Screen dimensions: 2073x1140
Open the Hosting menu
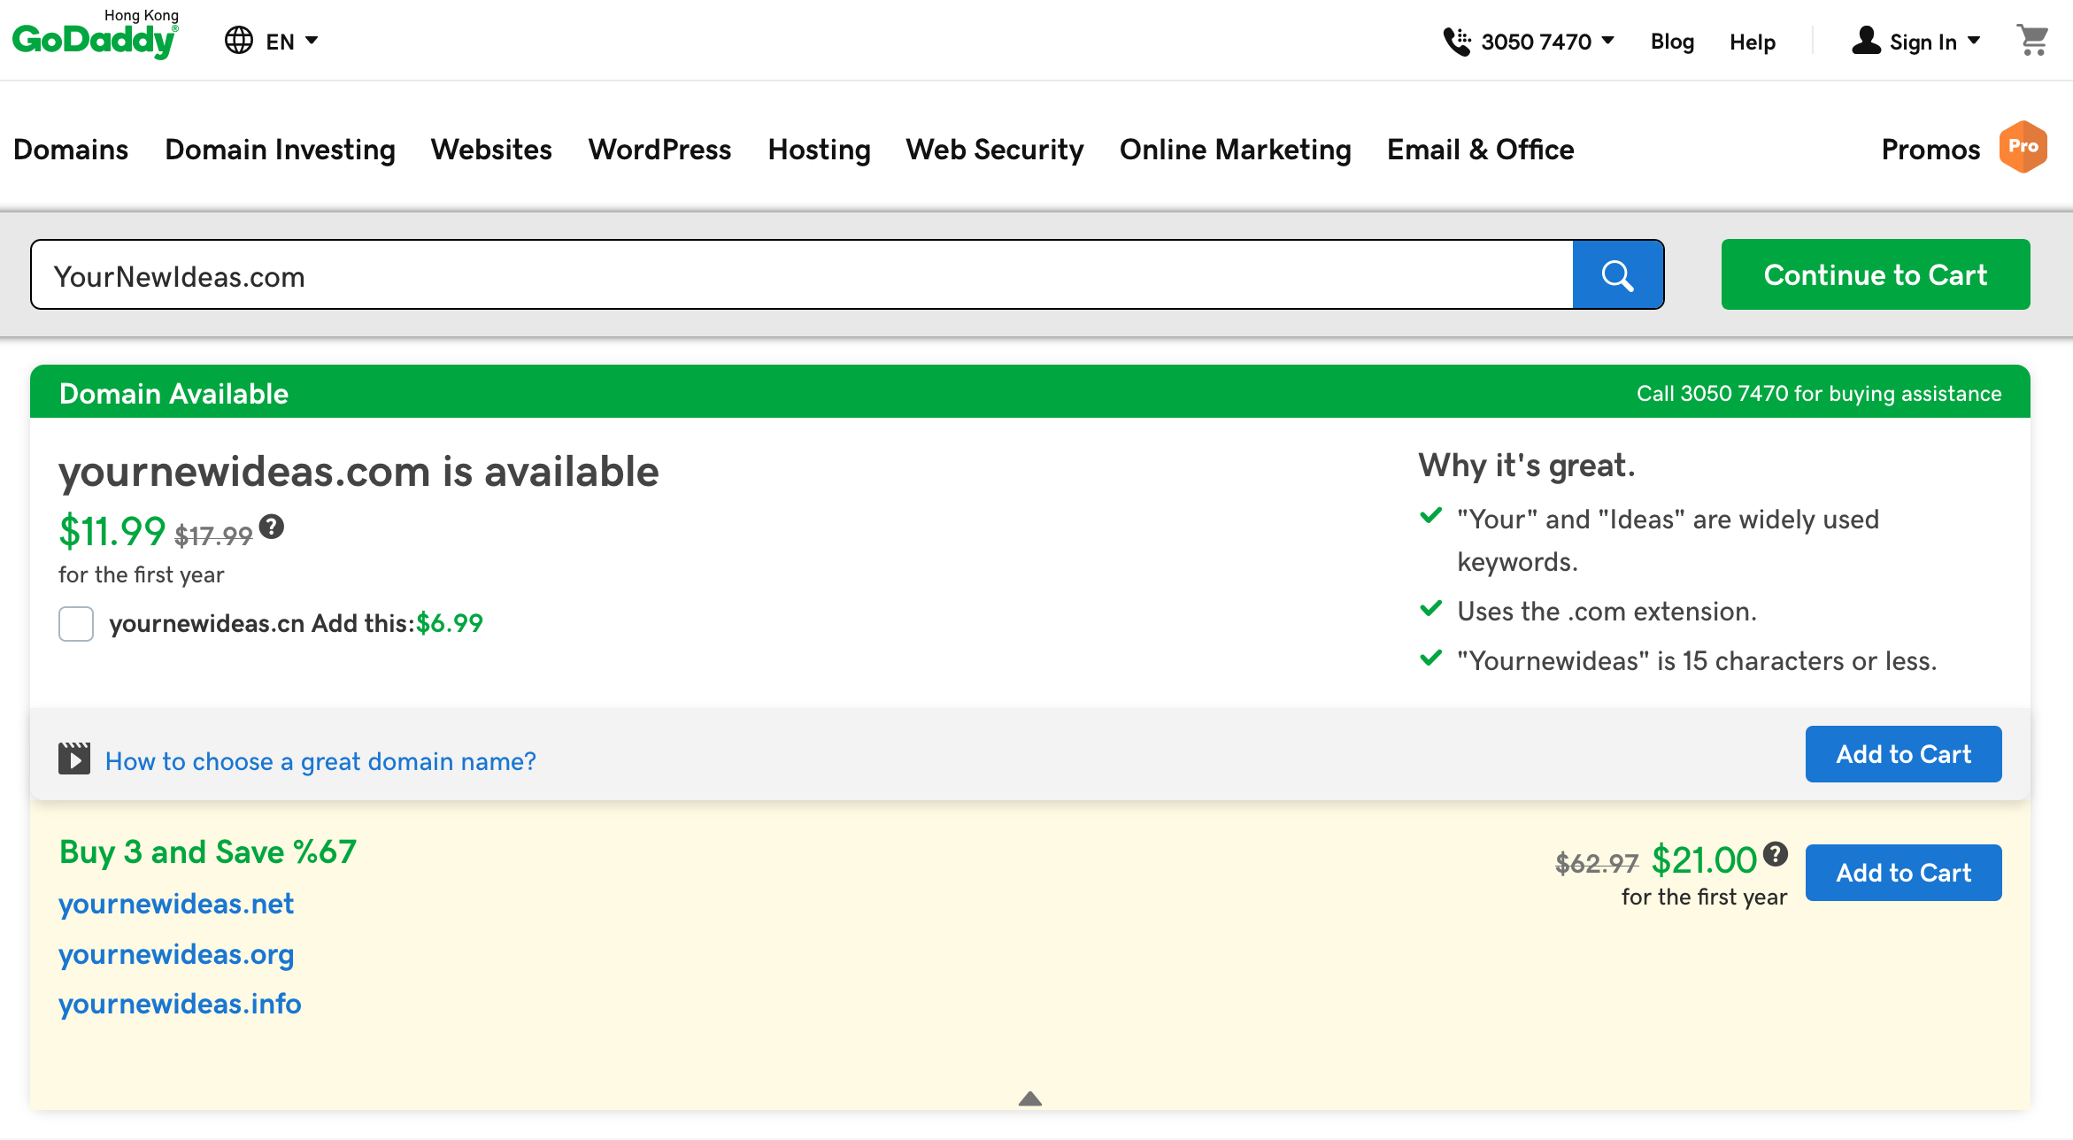(x=819, y=150)
